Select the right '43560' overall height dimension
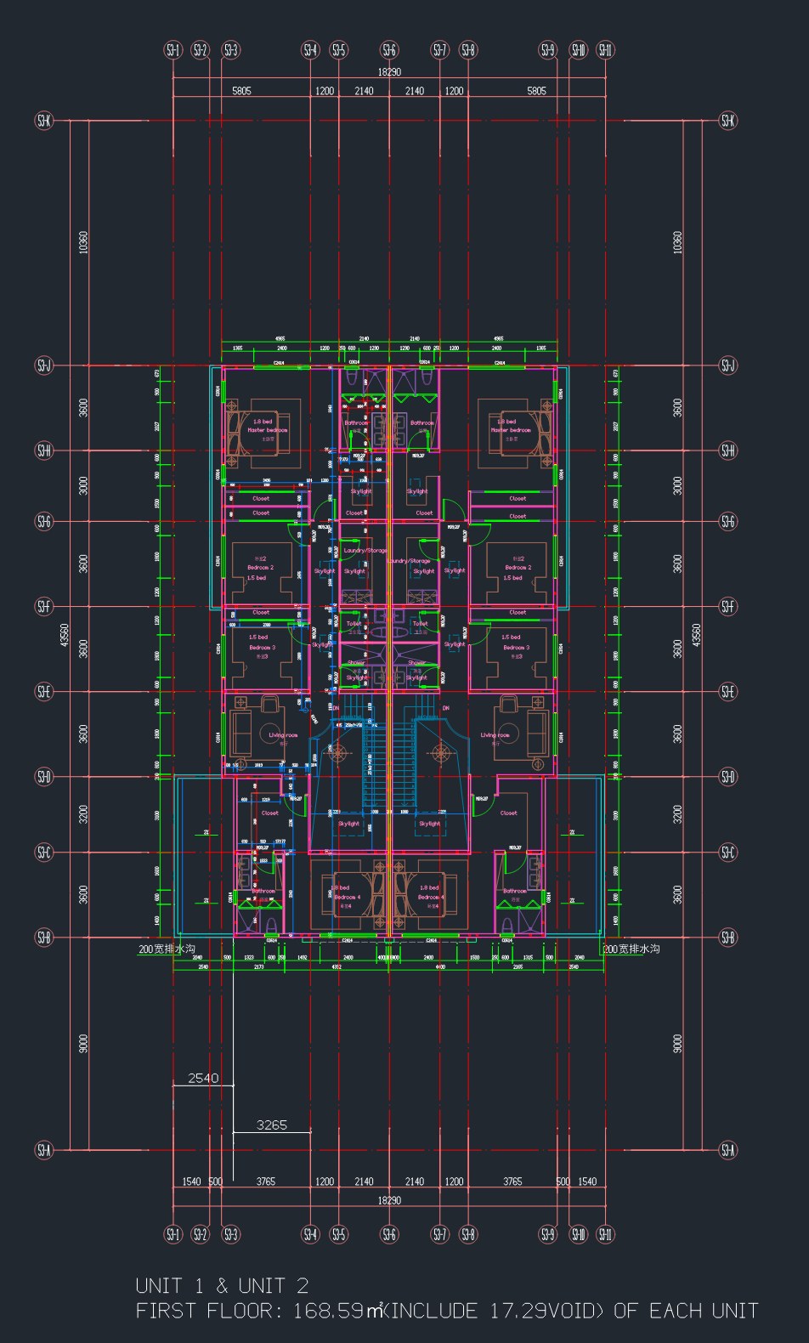The width and height of the screenshot is (809, 1343). click(x=696, y=635)
